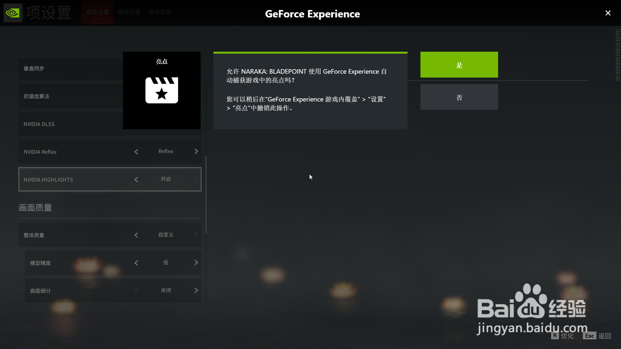
Task: Click right arrow for 曲面细分
Action: click(196, 291)
